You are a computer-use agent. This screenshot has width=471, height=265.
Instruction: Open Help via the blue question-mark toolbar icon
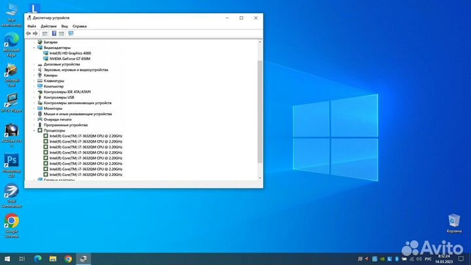coord(54,33)
